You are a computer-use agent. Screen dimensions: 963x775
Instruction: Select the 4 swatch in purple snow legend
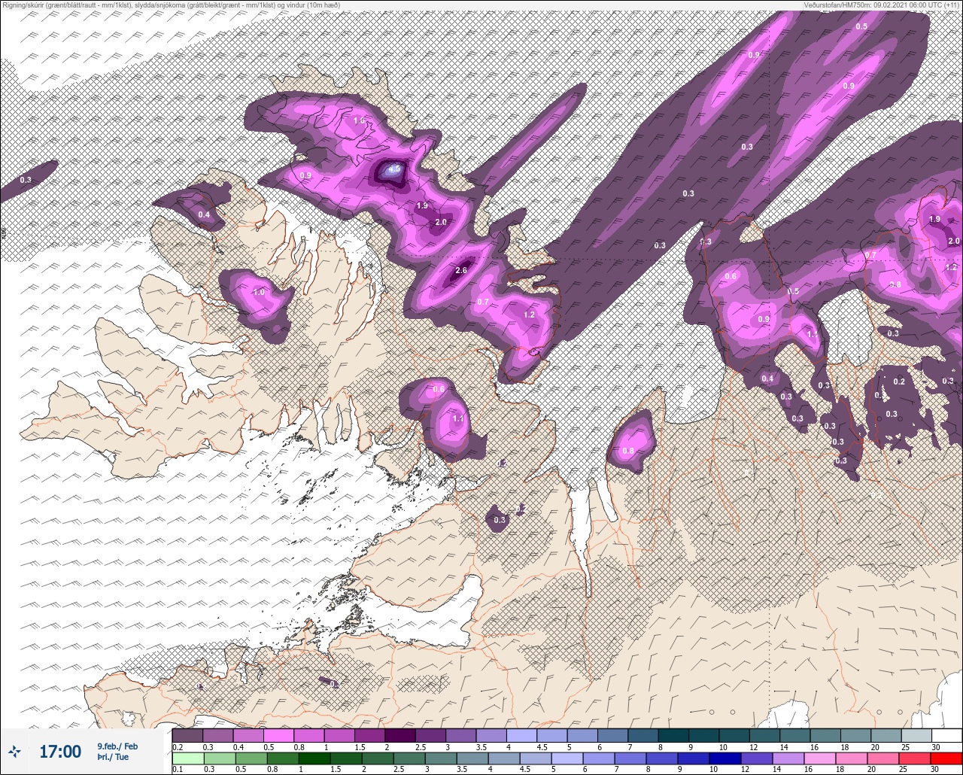click(522, 735)
